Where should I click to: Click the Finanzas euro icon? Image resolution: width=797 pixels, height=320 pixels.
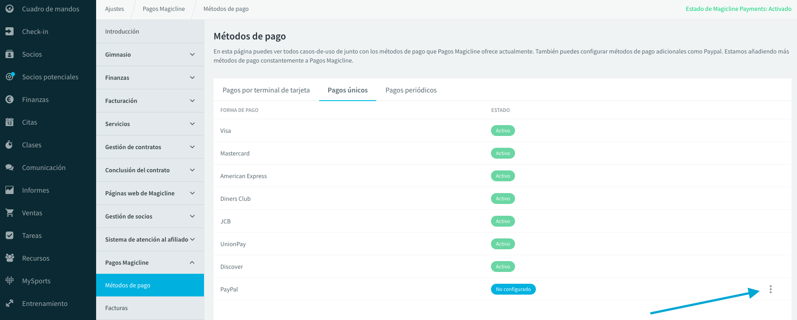pos(10,99)
